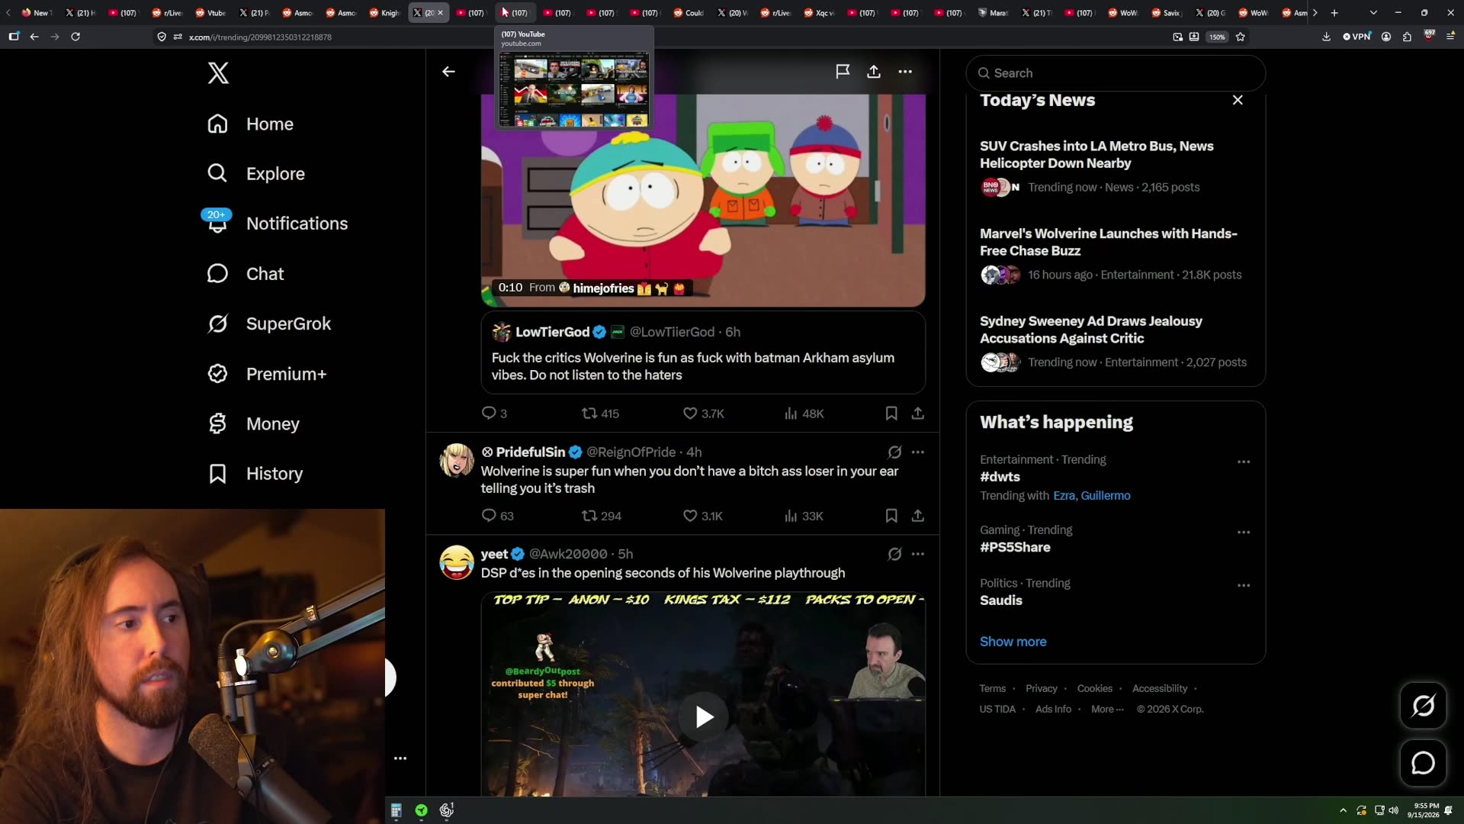Open SuperGrok from sidebar

[268, 323]
